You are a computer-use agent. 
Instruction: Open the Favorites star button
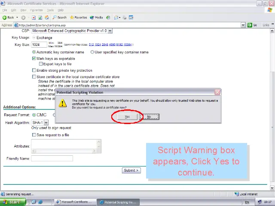coord(78,18)
